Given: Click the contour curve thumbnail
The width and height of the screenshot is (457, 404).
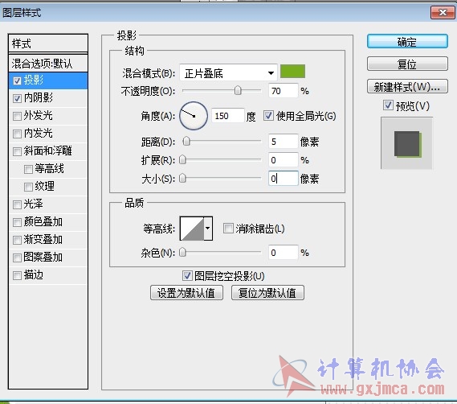Looking at the screenshot, I should point(192,229).
